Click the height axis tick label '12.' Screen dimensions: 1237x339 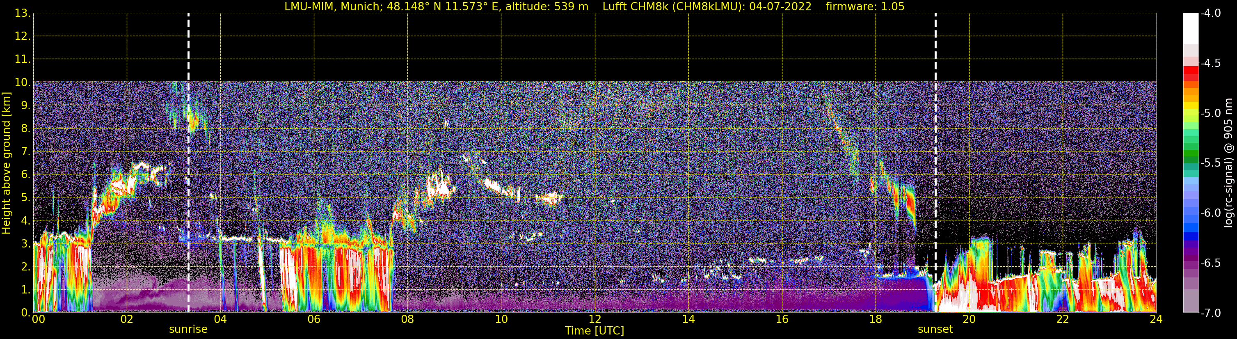click(x=23, y=37)
